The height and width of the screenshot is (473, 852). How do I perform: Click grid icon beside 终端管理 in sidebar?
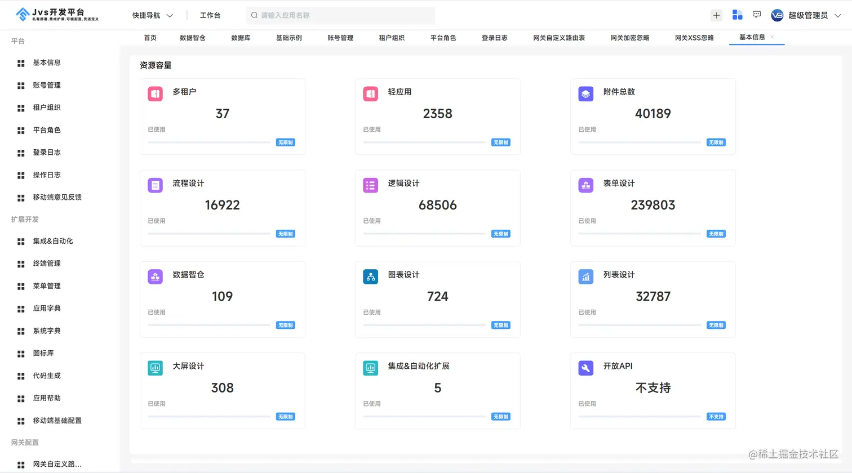tap(21, 264)
